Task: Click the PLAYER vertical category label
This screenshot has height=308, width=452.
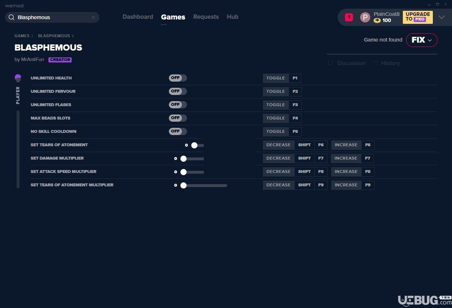Action: point(18,95)
